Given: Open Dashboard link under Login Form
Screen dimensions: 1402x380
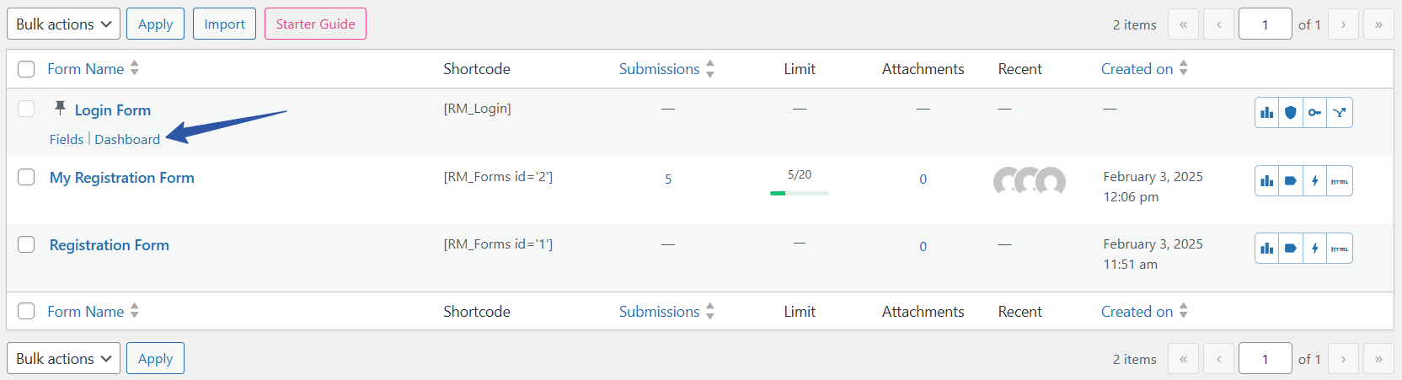Looking at the screenshot, I should (x=127, y=139).
